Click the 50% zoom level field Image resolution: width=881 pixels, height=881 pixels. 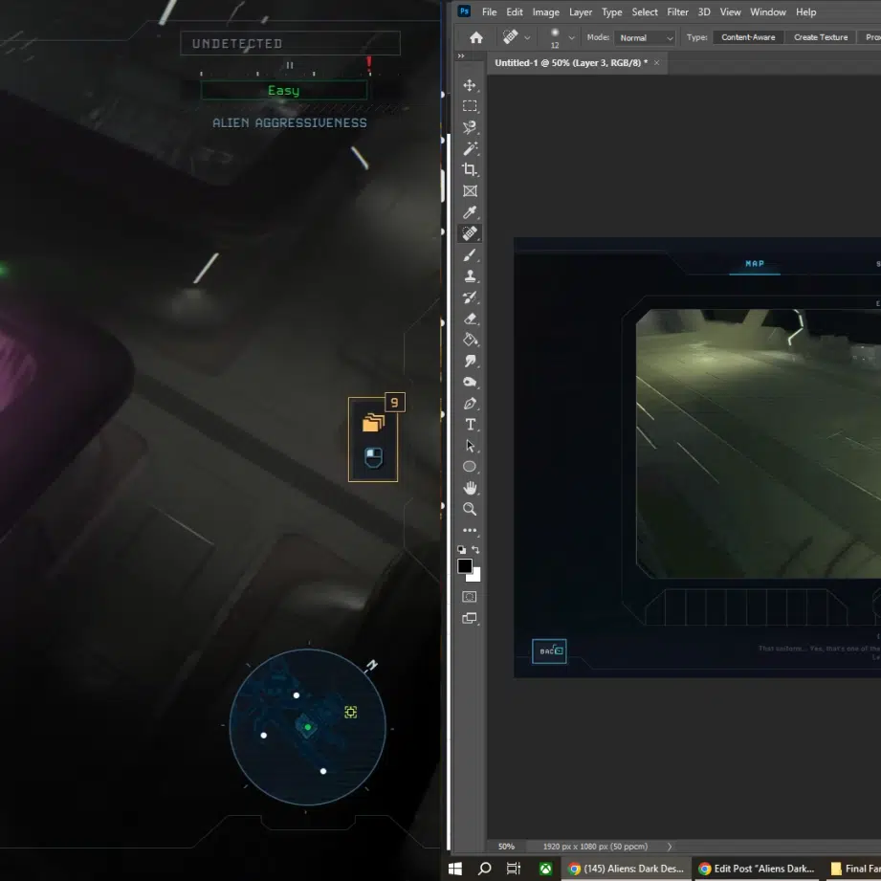pos(506,847)
